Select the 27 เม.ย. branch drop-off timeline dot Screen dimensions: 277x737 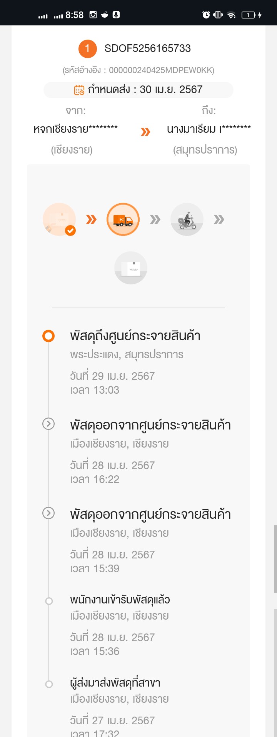click(49, 684)
